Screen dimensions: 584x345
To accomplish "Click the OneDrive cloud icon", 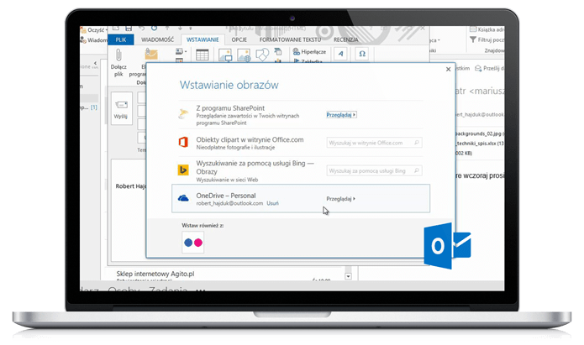I will coord(182,198).
